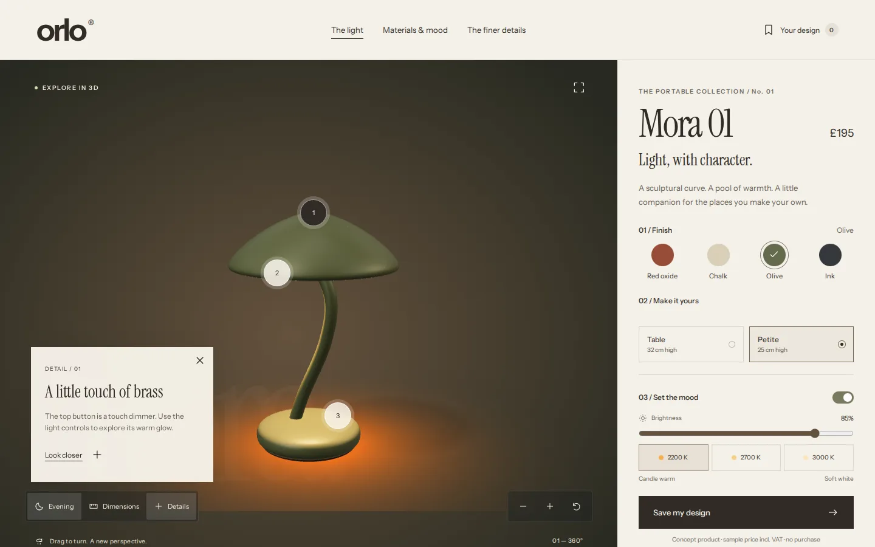Choose the Petite 25 cm option
875x547 pixels.
(801, 345)
